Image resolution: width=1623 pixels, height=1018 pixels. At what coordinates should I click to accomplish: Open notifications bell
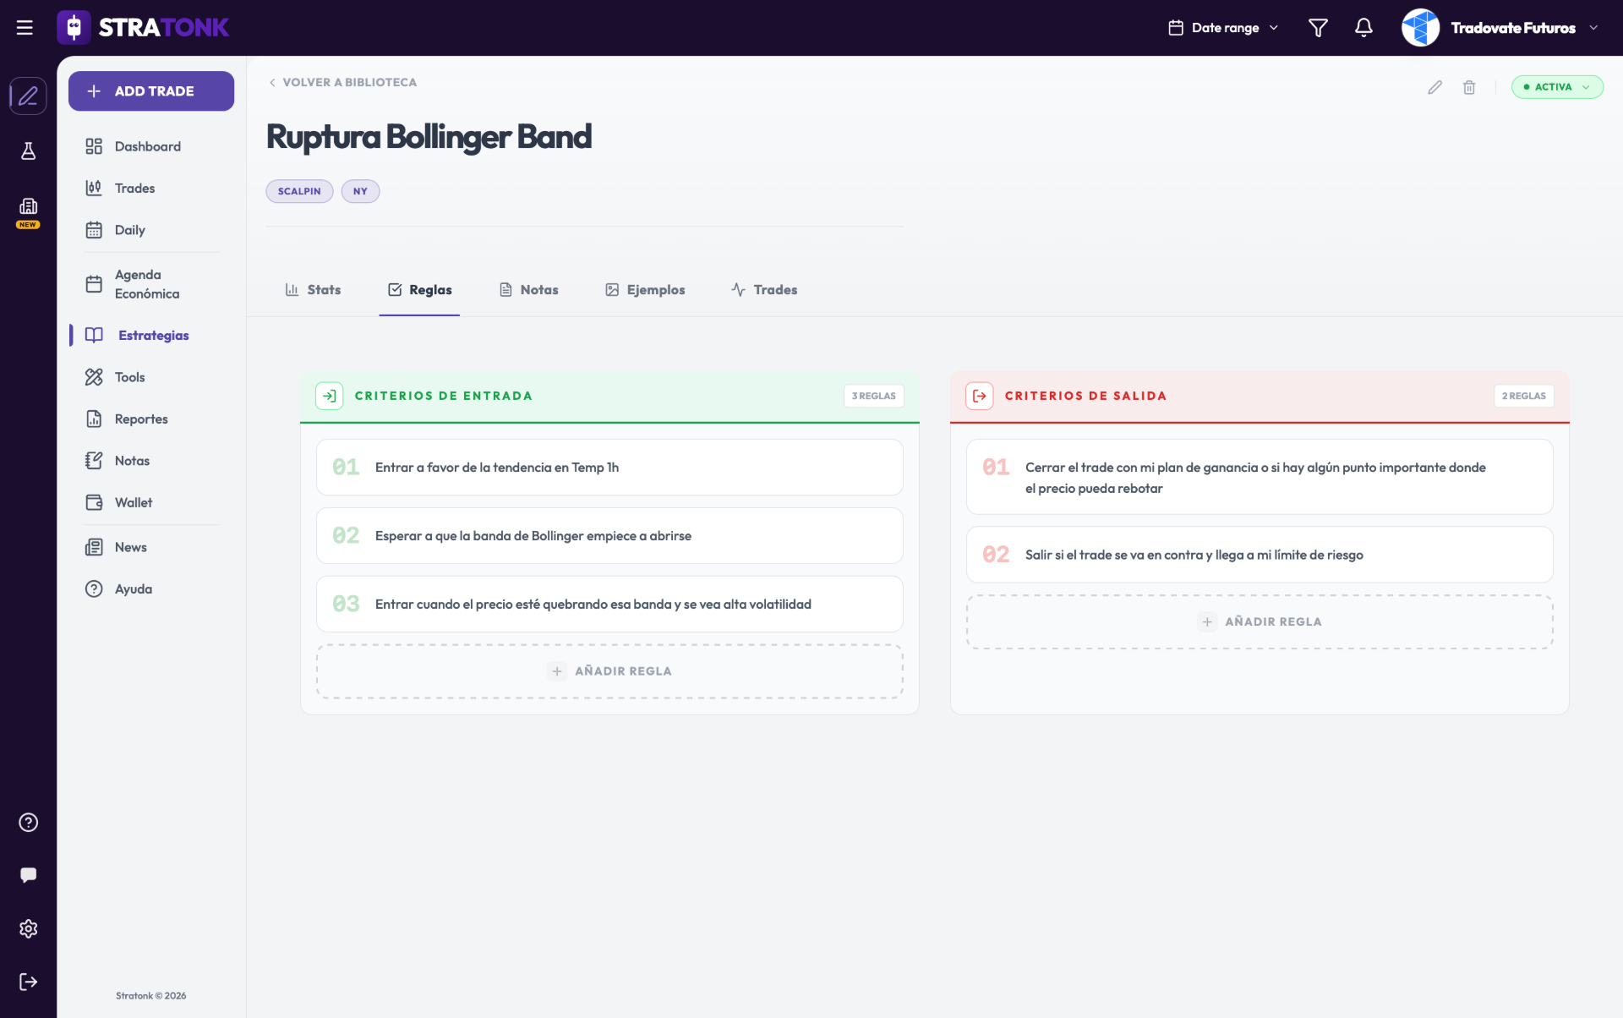coord(1363,28)
